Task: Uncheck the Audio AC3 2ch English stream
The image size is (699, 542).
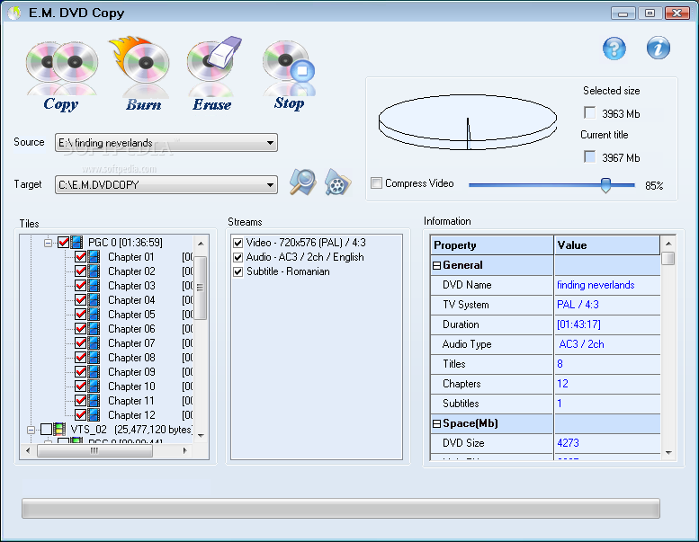Action: pos(238,257)
